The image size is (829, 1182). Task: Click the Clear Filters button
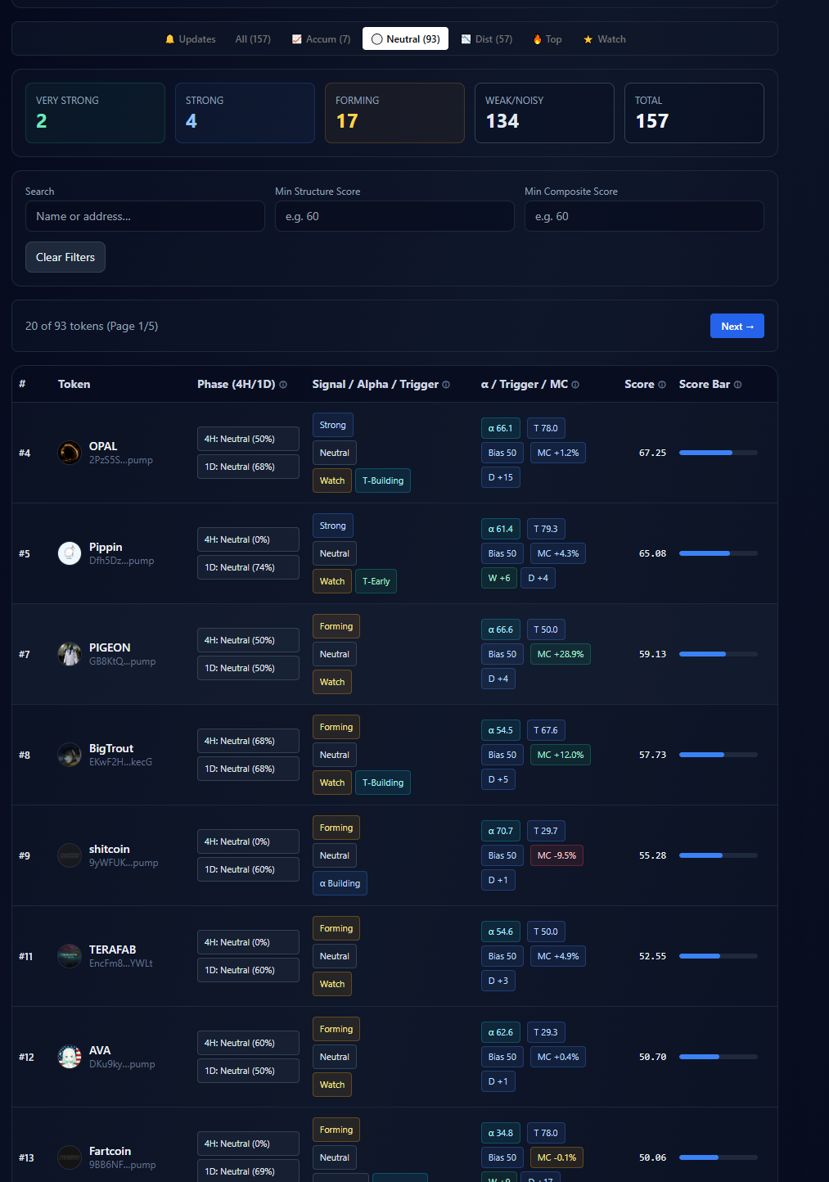coord(65,257)
